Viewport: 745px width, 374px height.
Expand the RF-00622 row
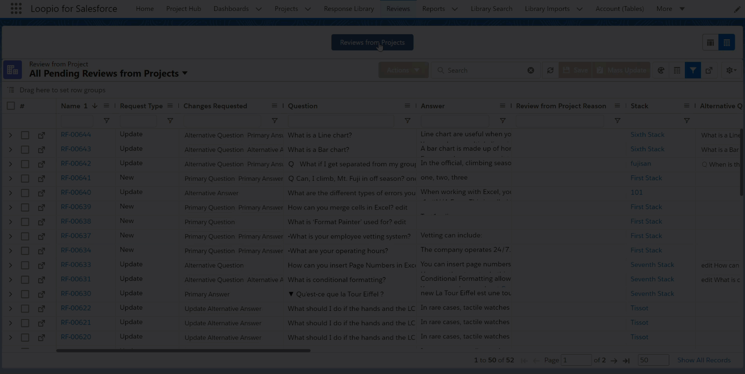click(x=11, y=309)
